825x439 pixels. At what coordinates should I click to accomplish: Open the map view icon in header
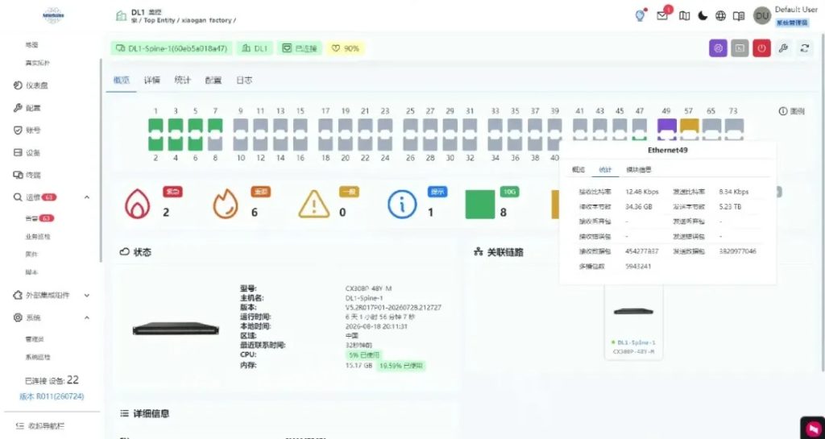coord(684,16)
